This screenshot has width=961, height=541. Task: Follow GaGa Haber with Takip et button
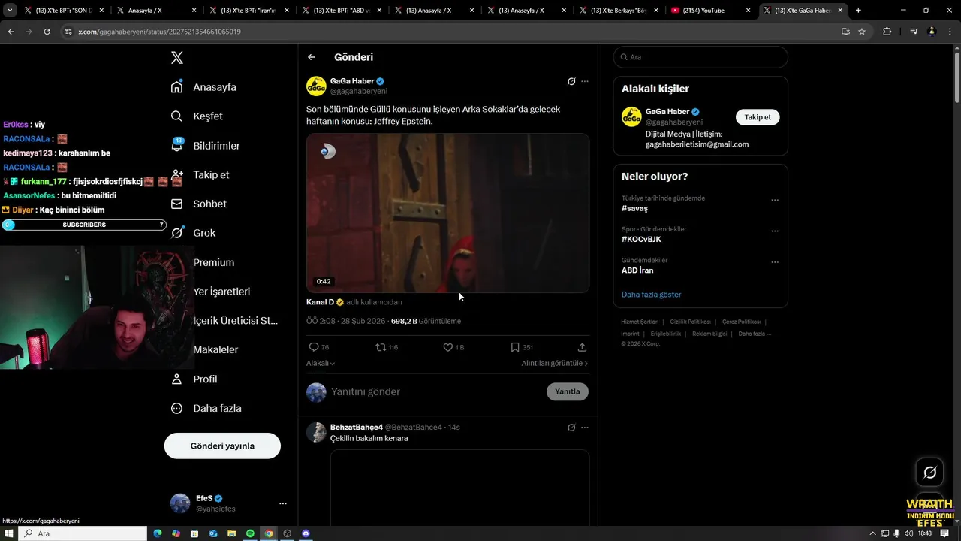coord(758,117)
